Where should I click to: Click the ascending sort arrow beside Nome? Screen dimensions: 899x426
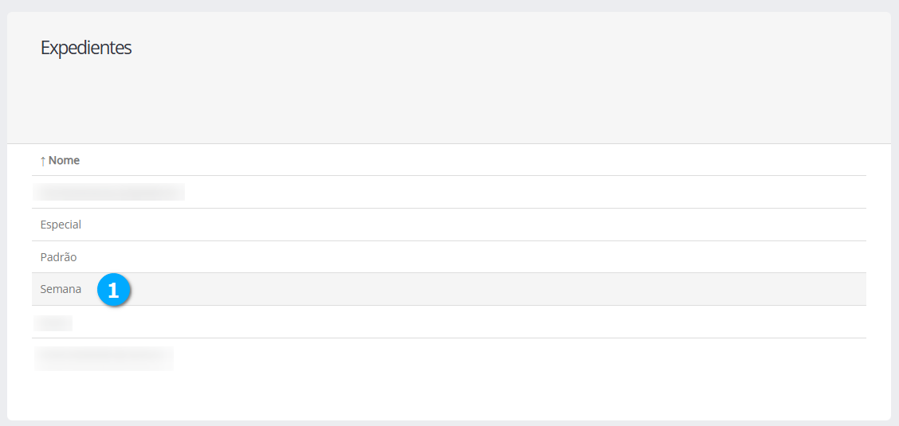pyautogui.click(x=43, y=161)
